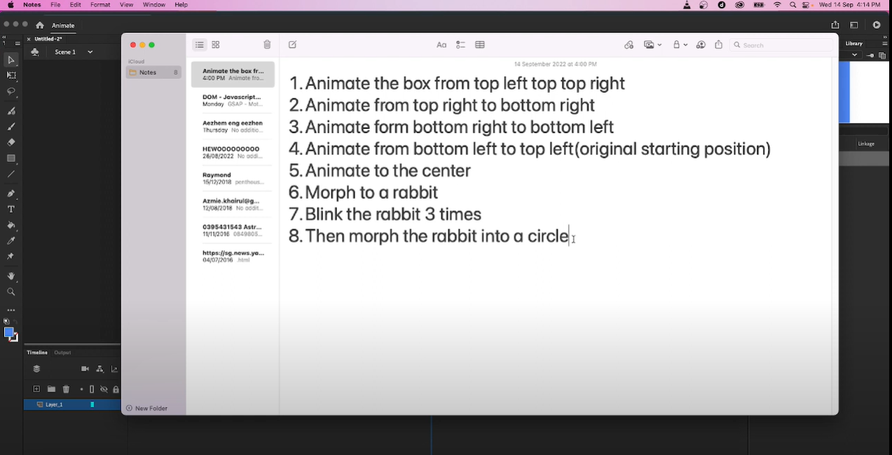Switch to the Timeline tab

coord(37,353)
